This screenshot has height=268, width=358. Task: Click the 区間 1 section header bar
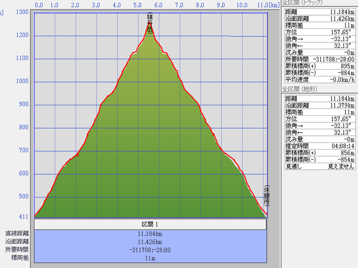coord(150,224)
